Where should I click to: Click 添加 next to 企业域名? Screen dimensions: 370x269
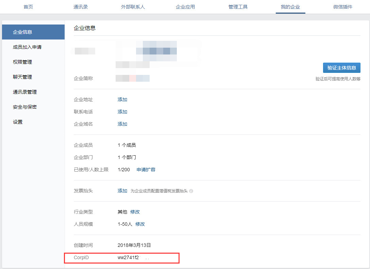122,124
